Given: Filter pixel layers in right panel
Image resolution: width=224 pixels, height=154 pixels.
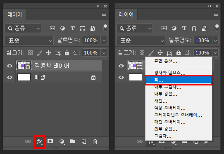Looking at the screenshot, I should coord(164,28).
